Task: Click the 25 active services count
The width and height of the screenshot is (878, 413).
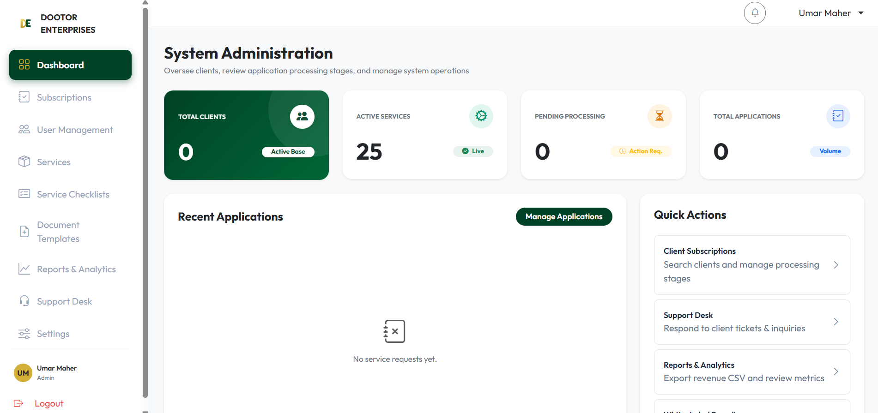Action: [369, 152]
